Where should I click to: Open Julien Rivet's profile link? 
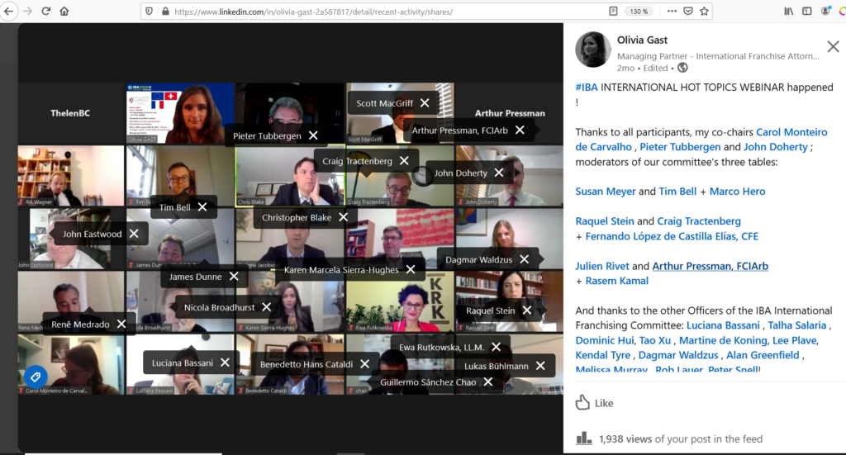(x=602, y=266)
